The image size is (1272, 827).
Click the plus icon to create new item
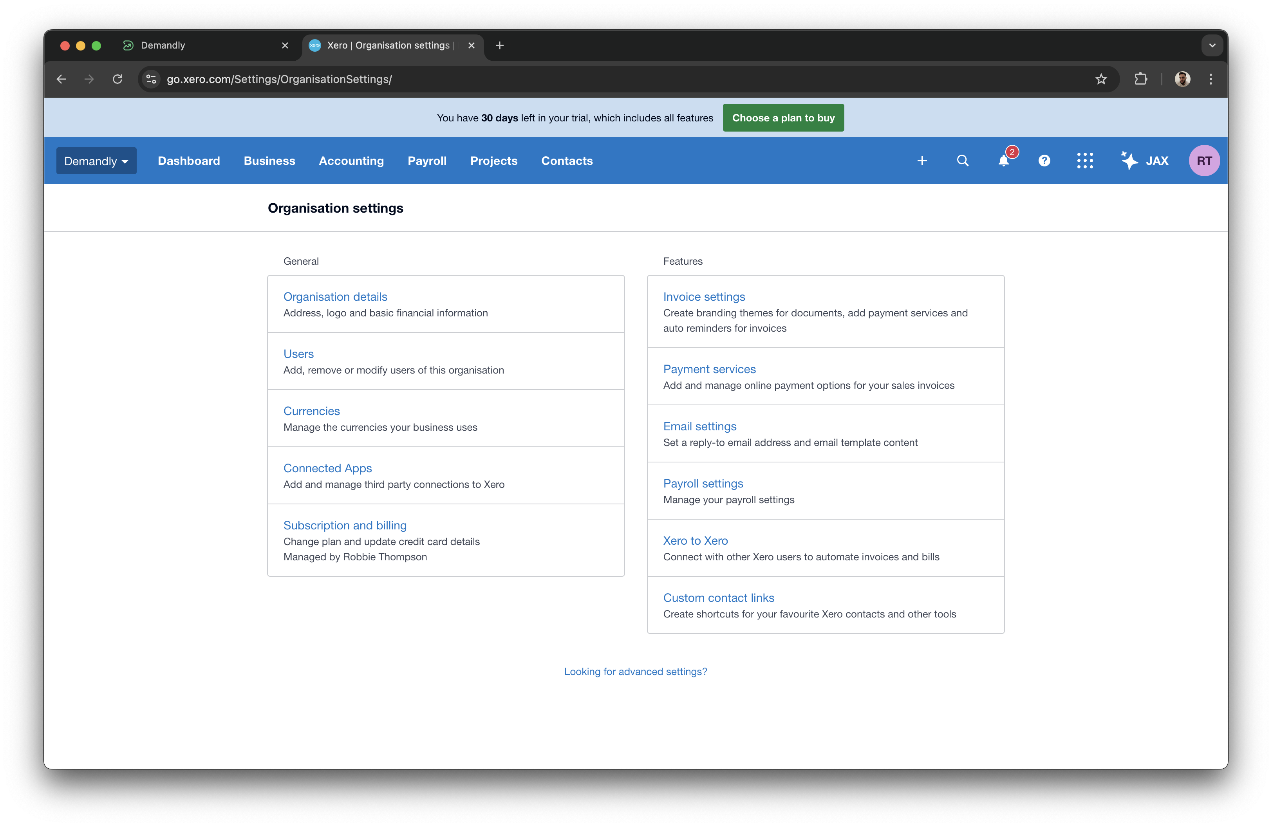pos(922,160)
